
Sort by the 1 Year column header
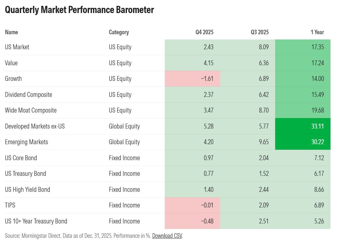317,32
